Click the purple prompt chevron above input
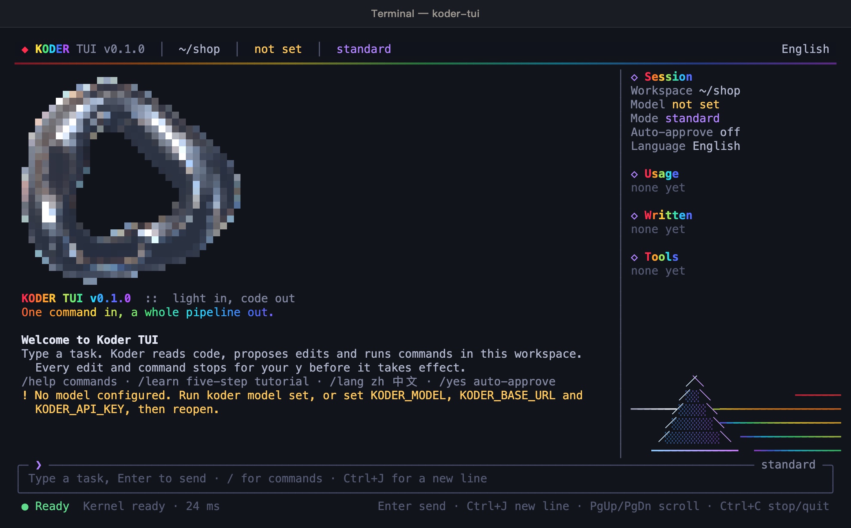The image size is (851, 528). pos(39,465)
